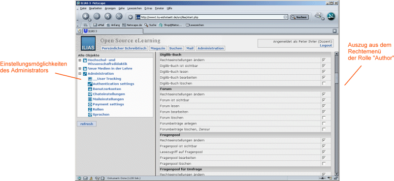Toggle Digilib-Buch Rechteeinstellungen ändern checkbox

[x=324, y=60]
